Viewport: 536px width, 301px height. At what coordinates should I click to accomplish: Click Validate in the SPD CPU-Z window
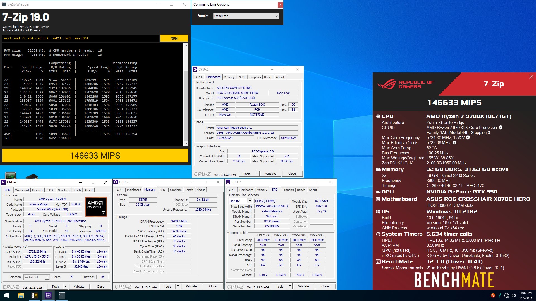[x=303, y=286]
